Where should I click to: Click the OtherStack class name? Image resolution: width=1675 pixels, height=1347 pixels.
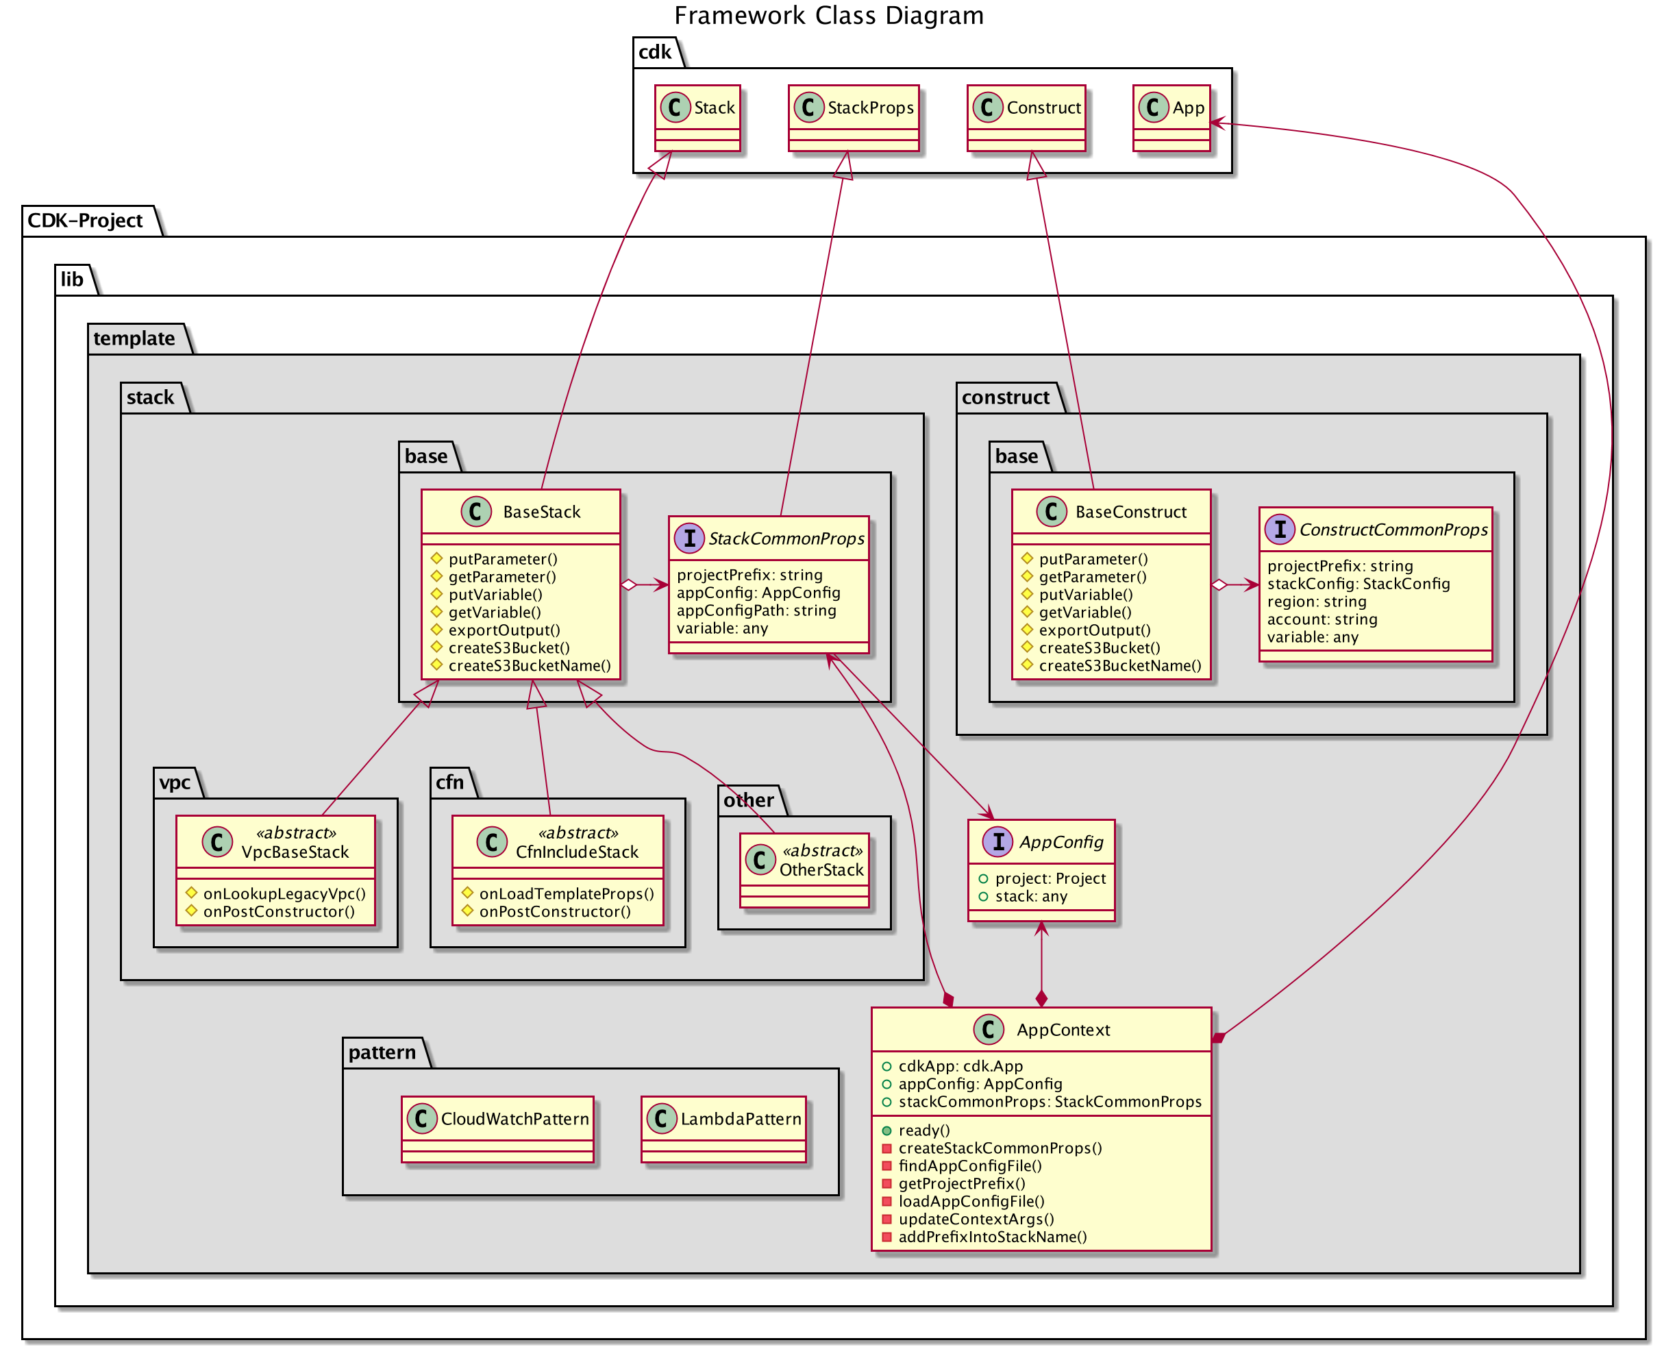pos(821,869)
